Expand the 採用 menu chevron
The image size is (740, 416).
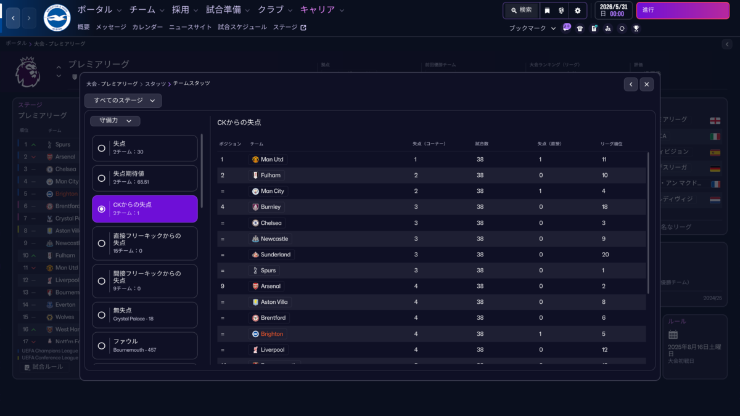[x=195, y=10]
